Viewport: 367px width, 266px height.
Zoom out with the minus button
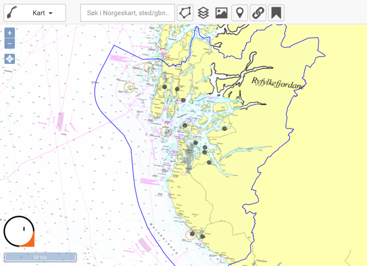10,43
